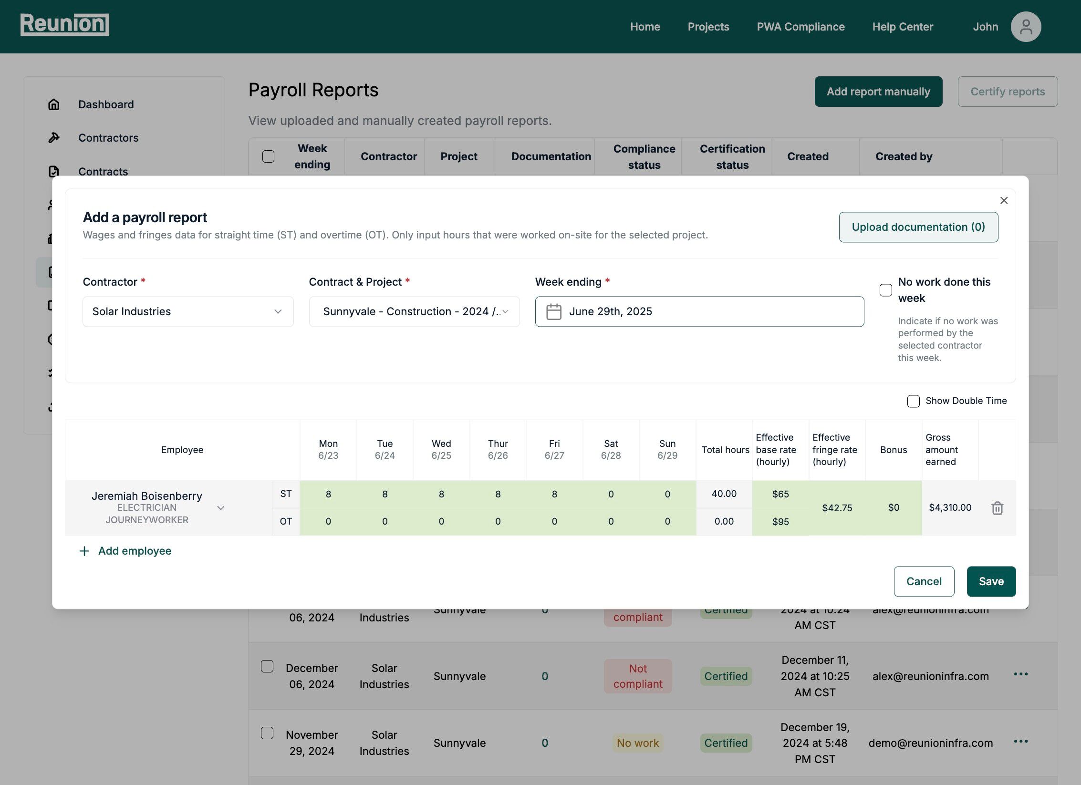
Task: Select the December 06, 2024 report checkbox
Action: (267, 666)
